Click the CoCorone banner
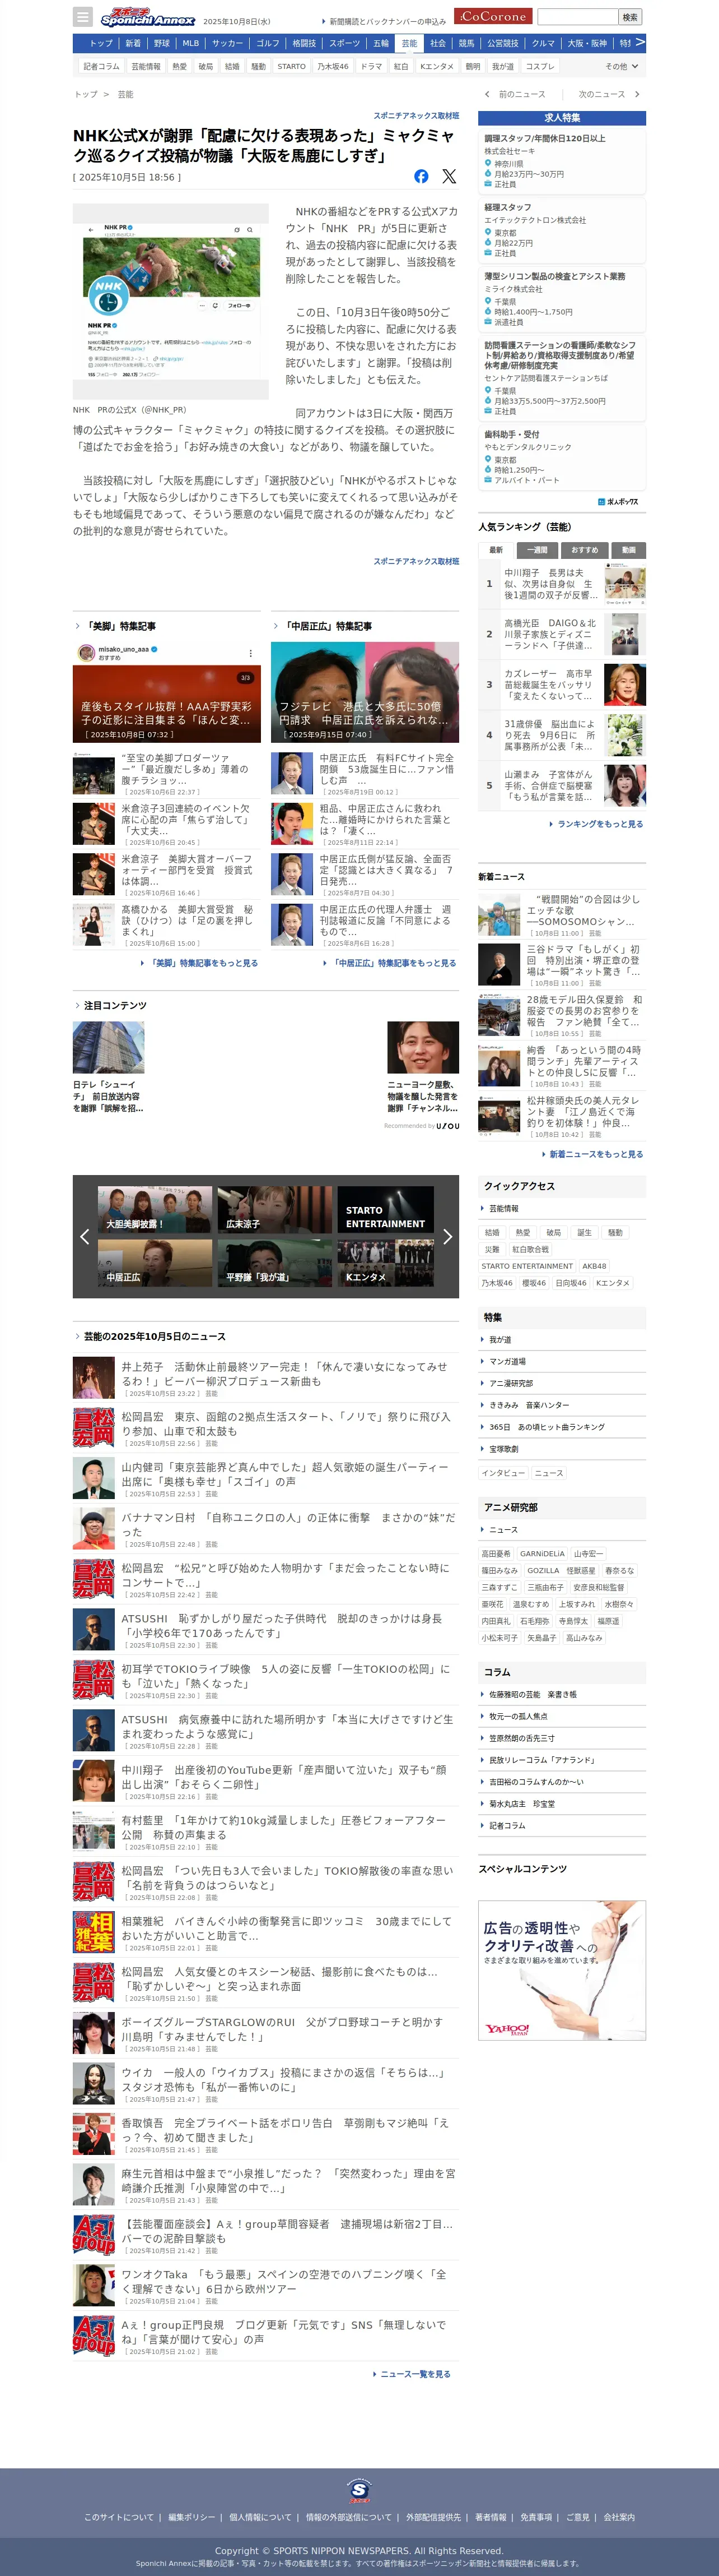This screenshot has height=2576, width=719. pos(492,16)
